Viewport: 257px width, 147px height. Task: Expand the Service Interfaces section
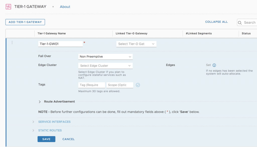point(33,122)
